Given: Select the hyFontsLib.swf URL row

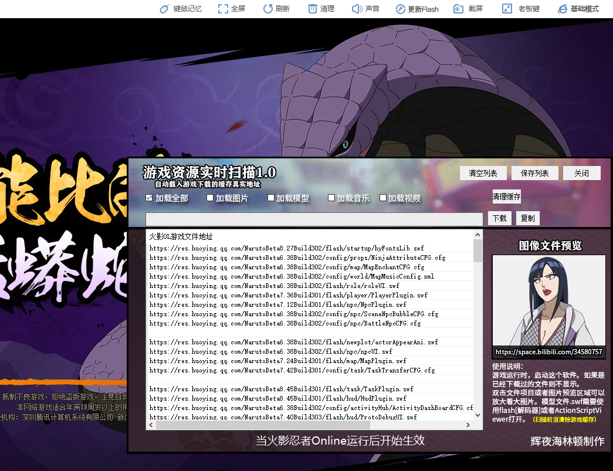Looking at the screenshot, I should tap(310, 248).
